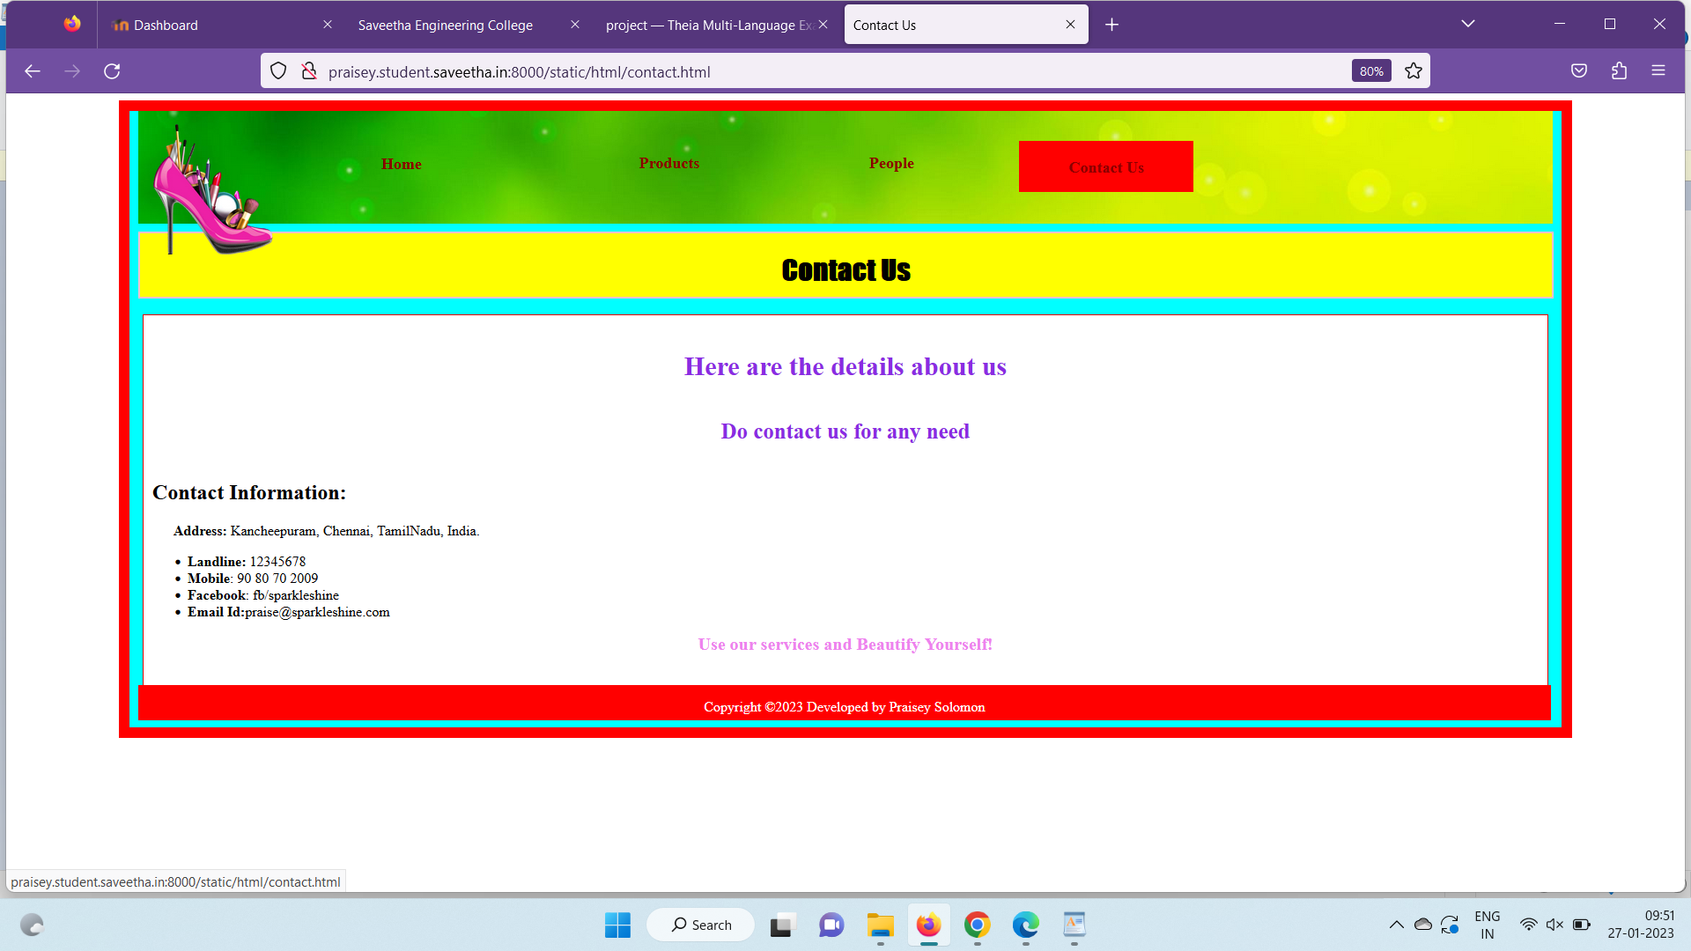
Task: Click the 80% zoom level indicator
Action: point(1371,71)
